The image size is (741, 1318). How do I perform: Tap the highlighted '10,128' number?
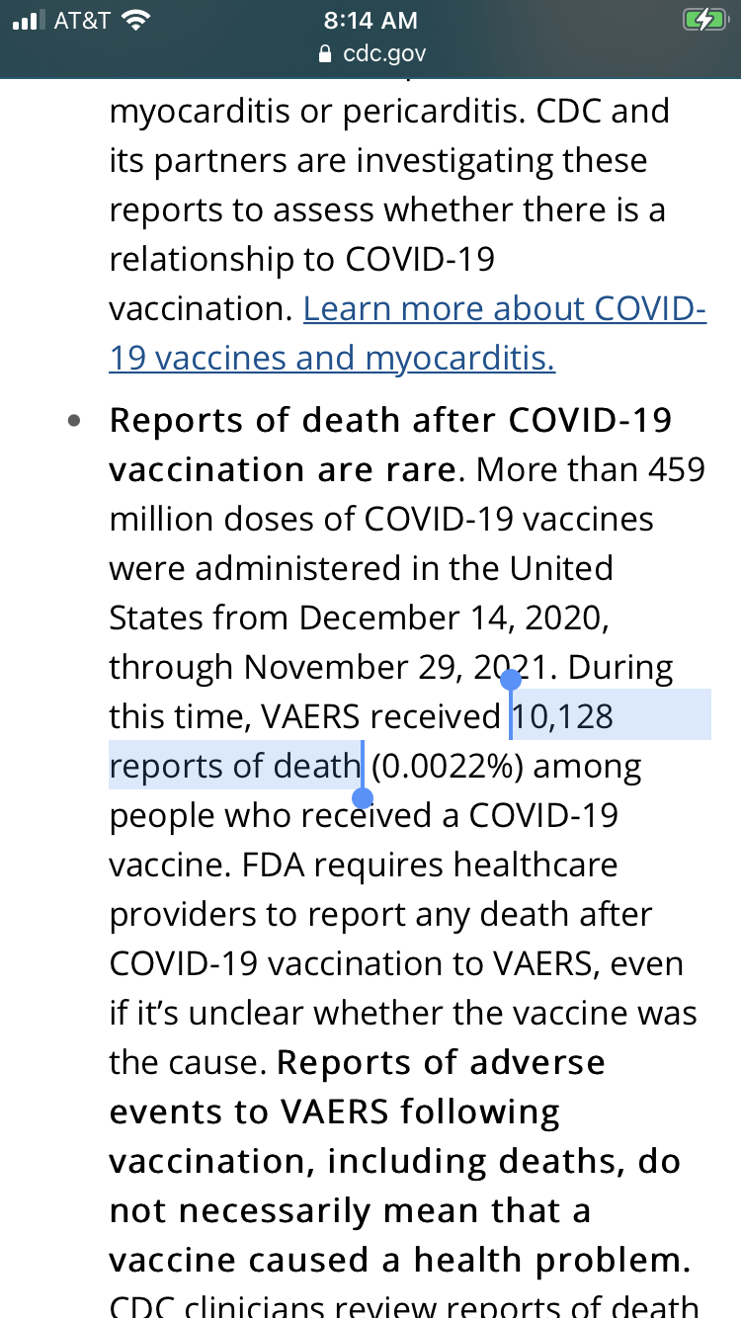pyautogui.click(x=563, y=716)
